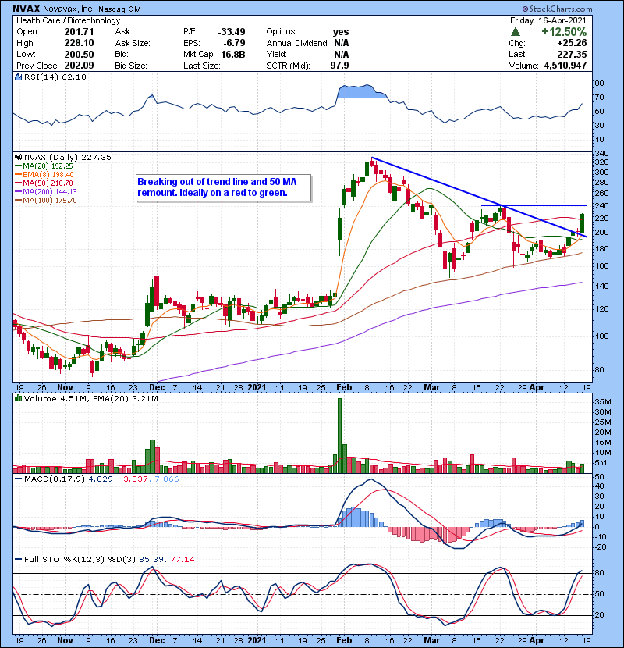Click the MA(100) 175.70 legend entry
Image resolution: width=624 pixels, height=648 pixels.
pos(50,201)
